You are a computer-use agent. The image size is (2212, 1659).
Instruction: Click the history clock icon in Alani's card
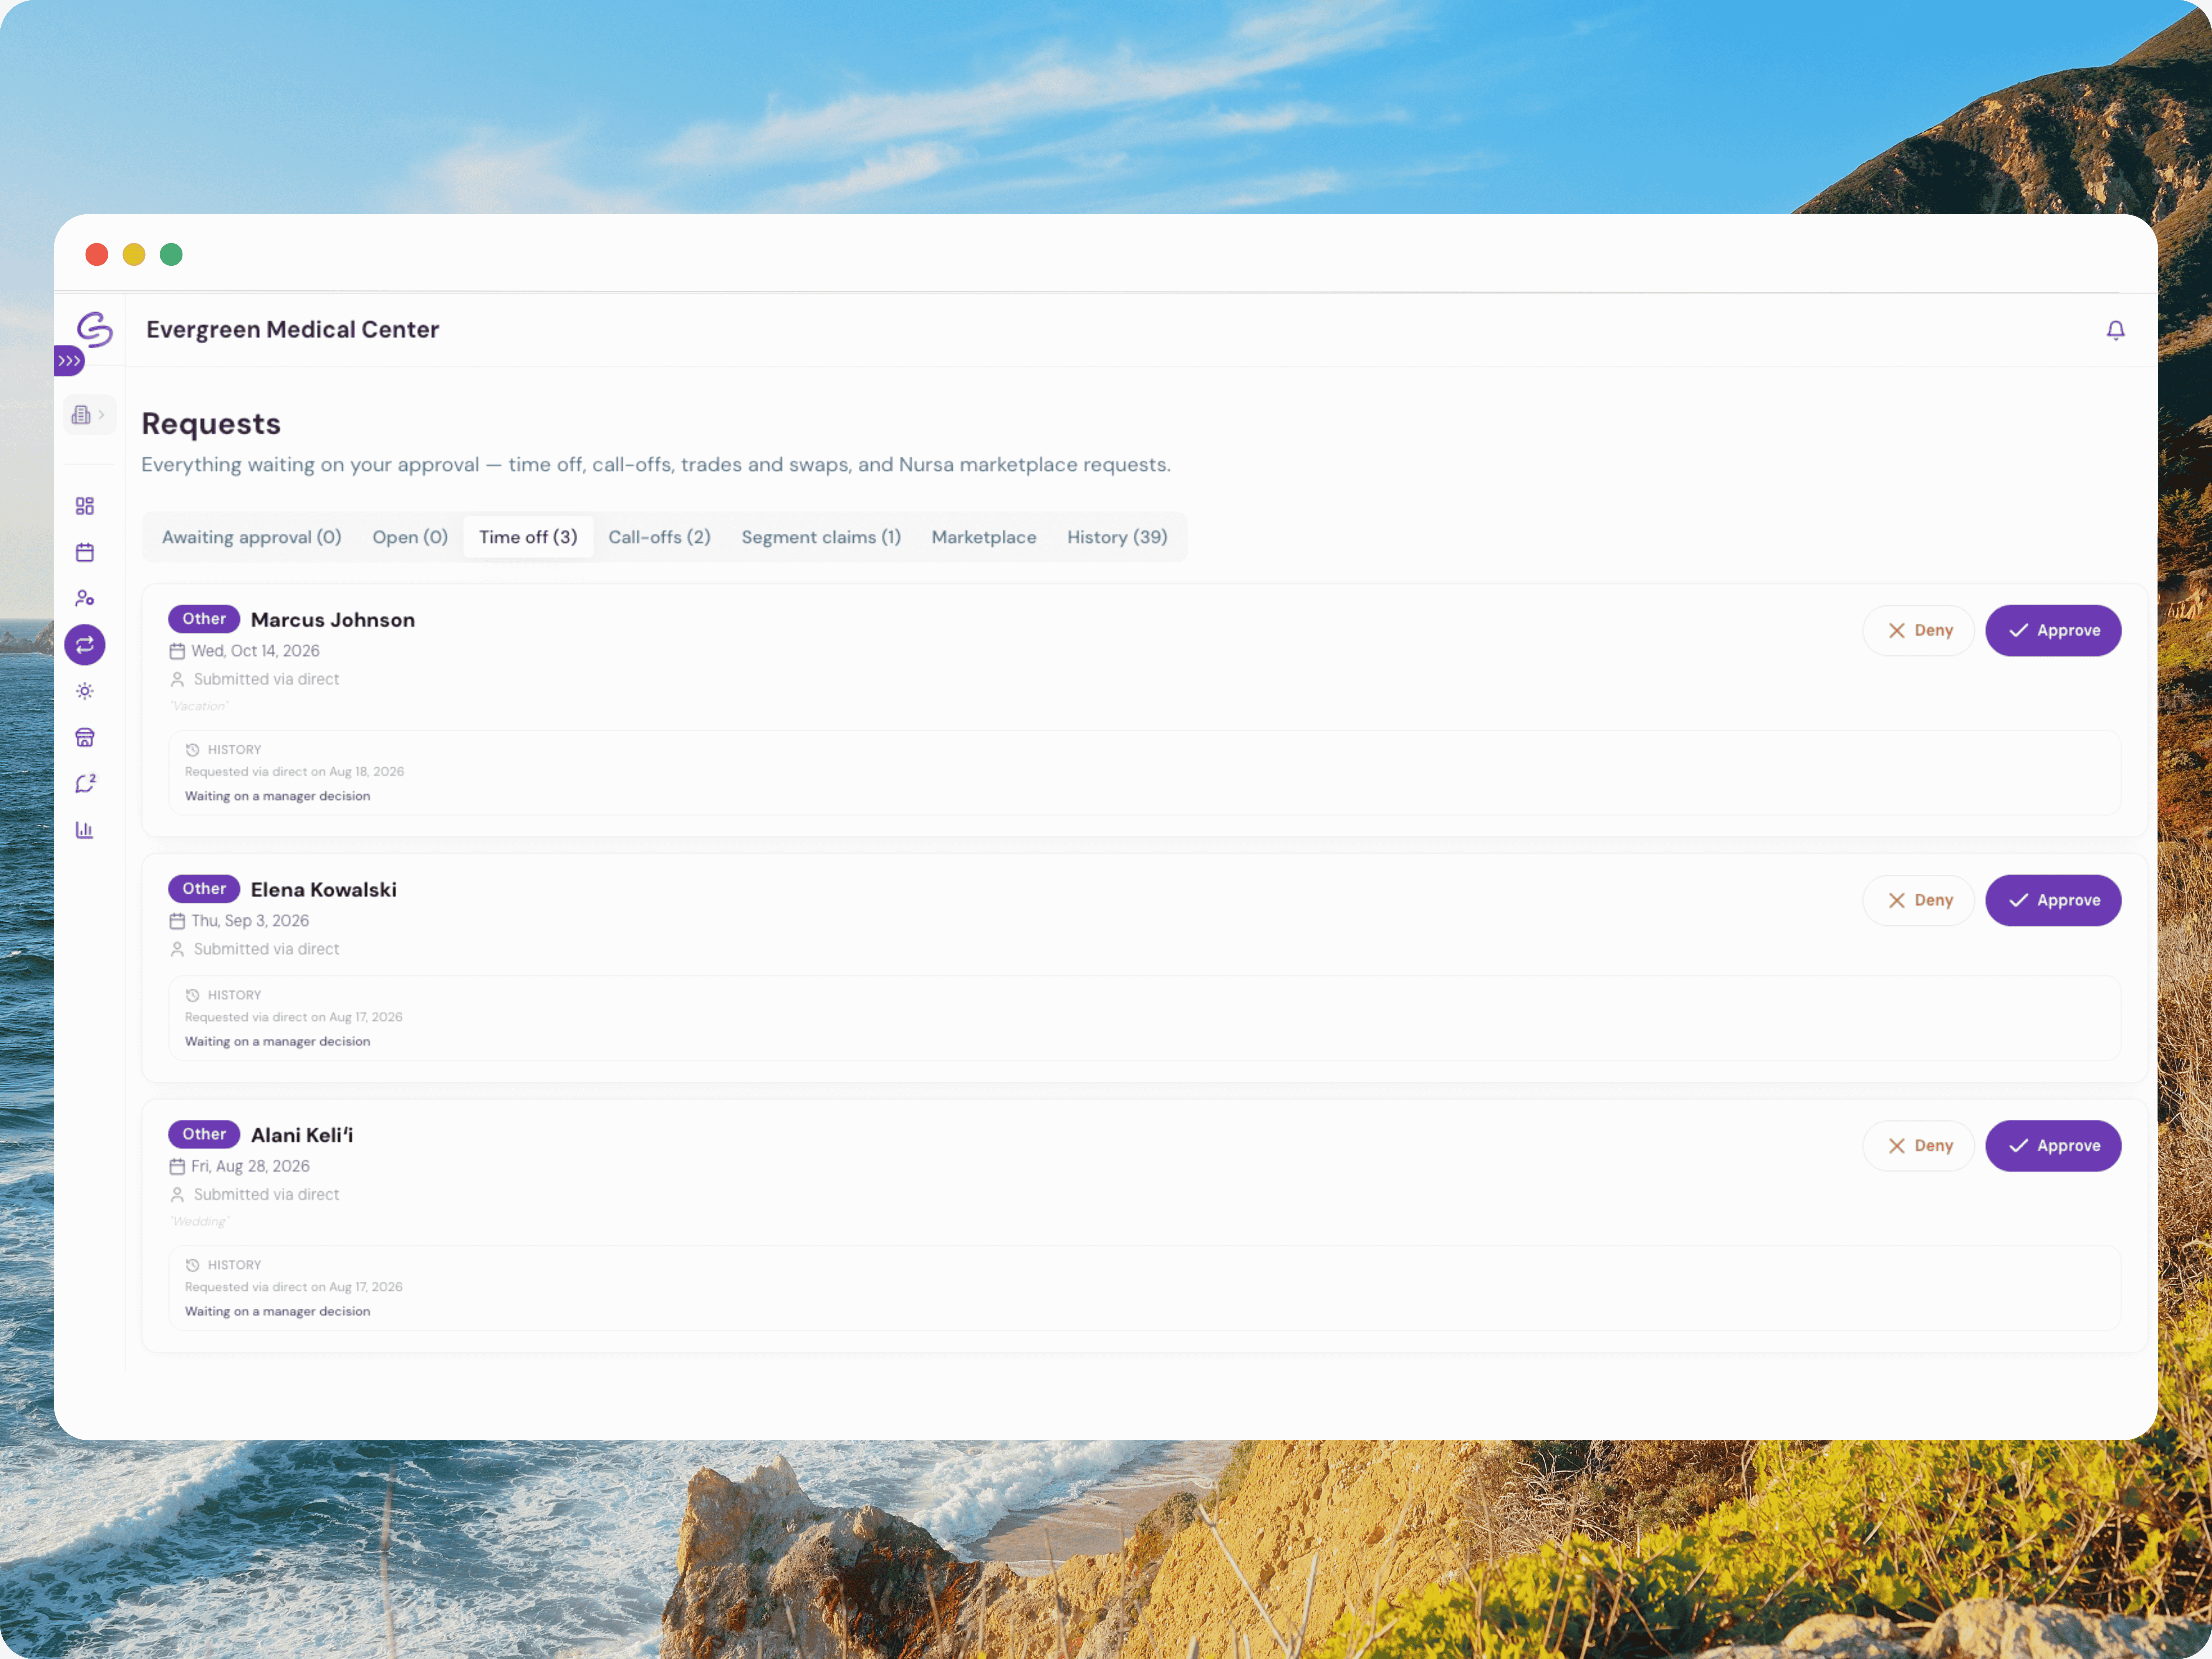point(193,1265)
